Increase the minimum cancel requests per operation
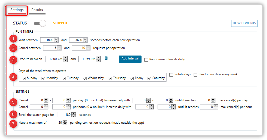 click(x=59, y=47)
